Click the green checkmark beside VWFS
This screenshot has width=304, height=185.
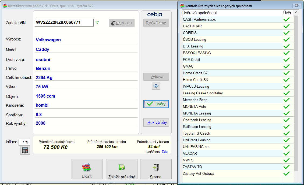click(x=287, y=160)
